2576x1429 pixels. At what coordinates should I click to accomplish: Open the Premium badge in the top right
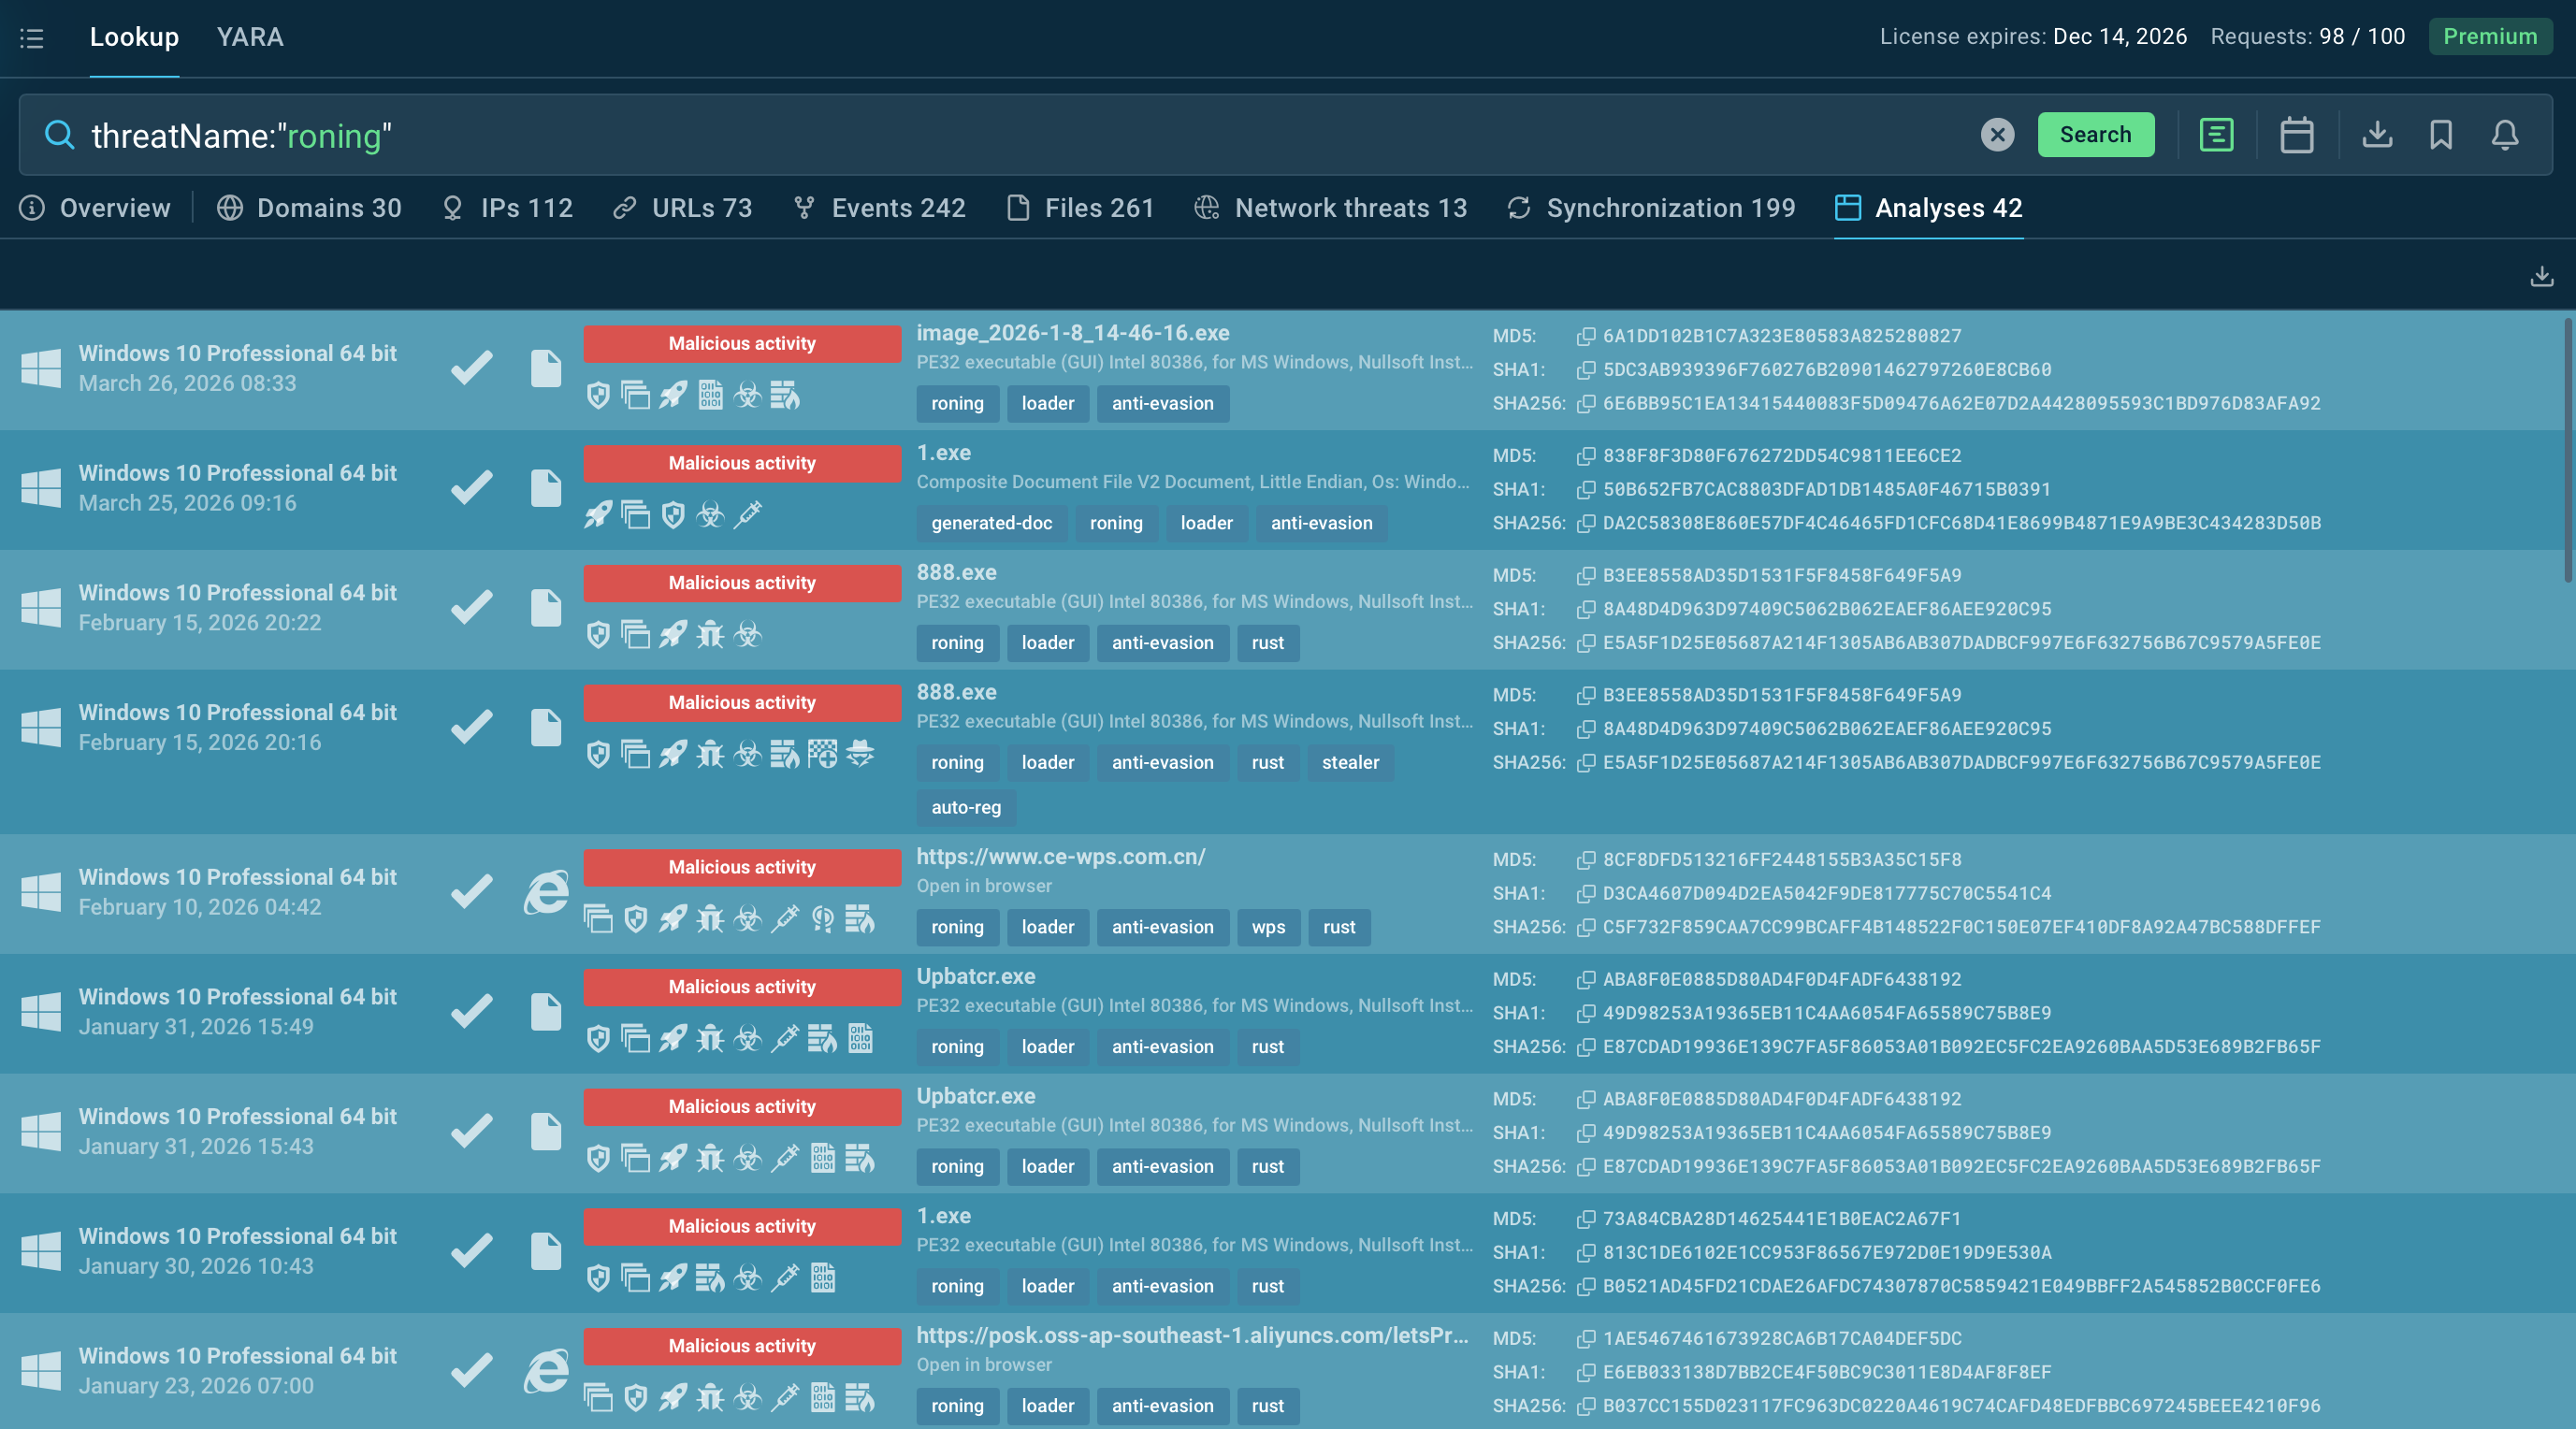pos(2489,36)
